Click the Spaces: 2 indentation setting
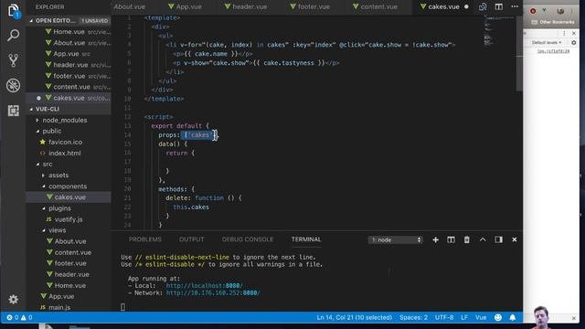585x329 pixels. pyautogui.click(x=413, y=317)
